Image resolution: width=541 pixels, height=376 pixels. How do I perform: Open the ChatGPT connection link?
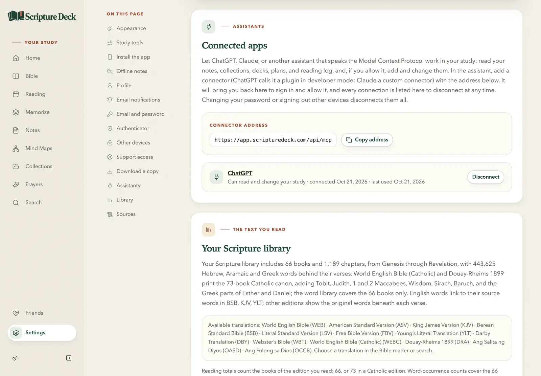point(240,173)
